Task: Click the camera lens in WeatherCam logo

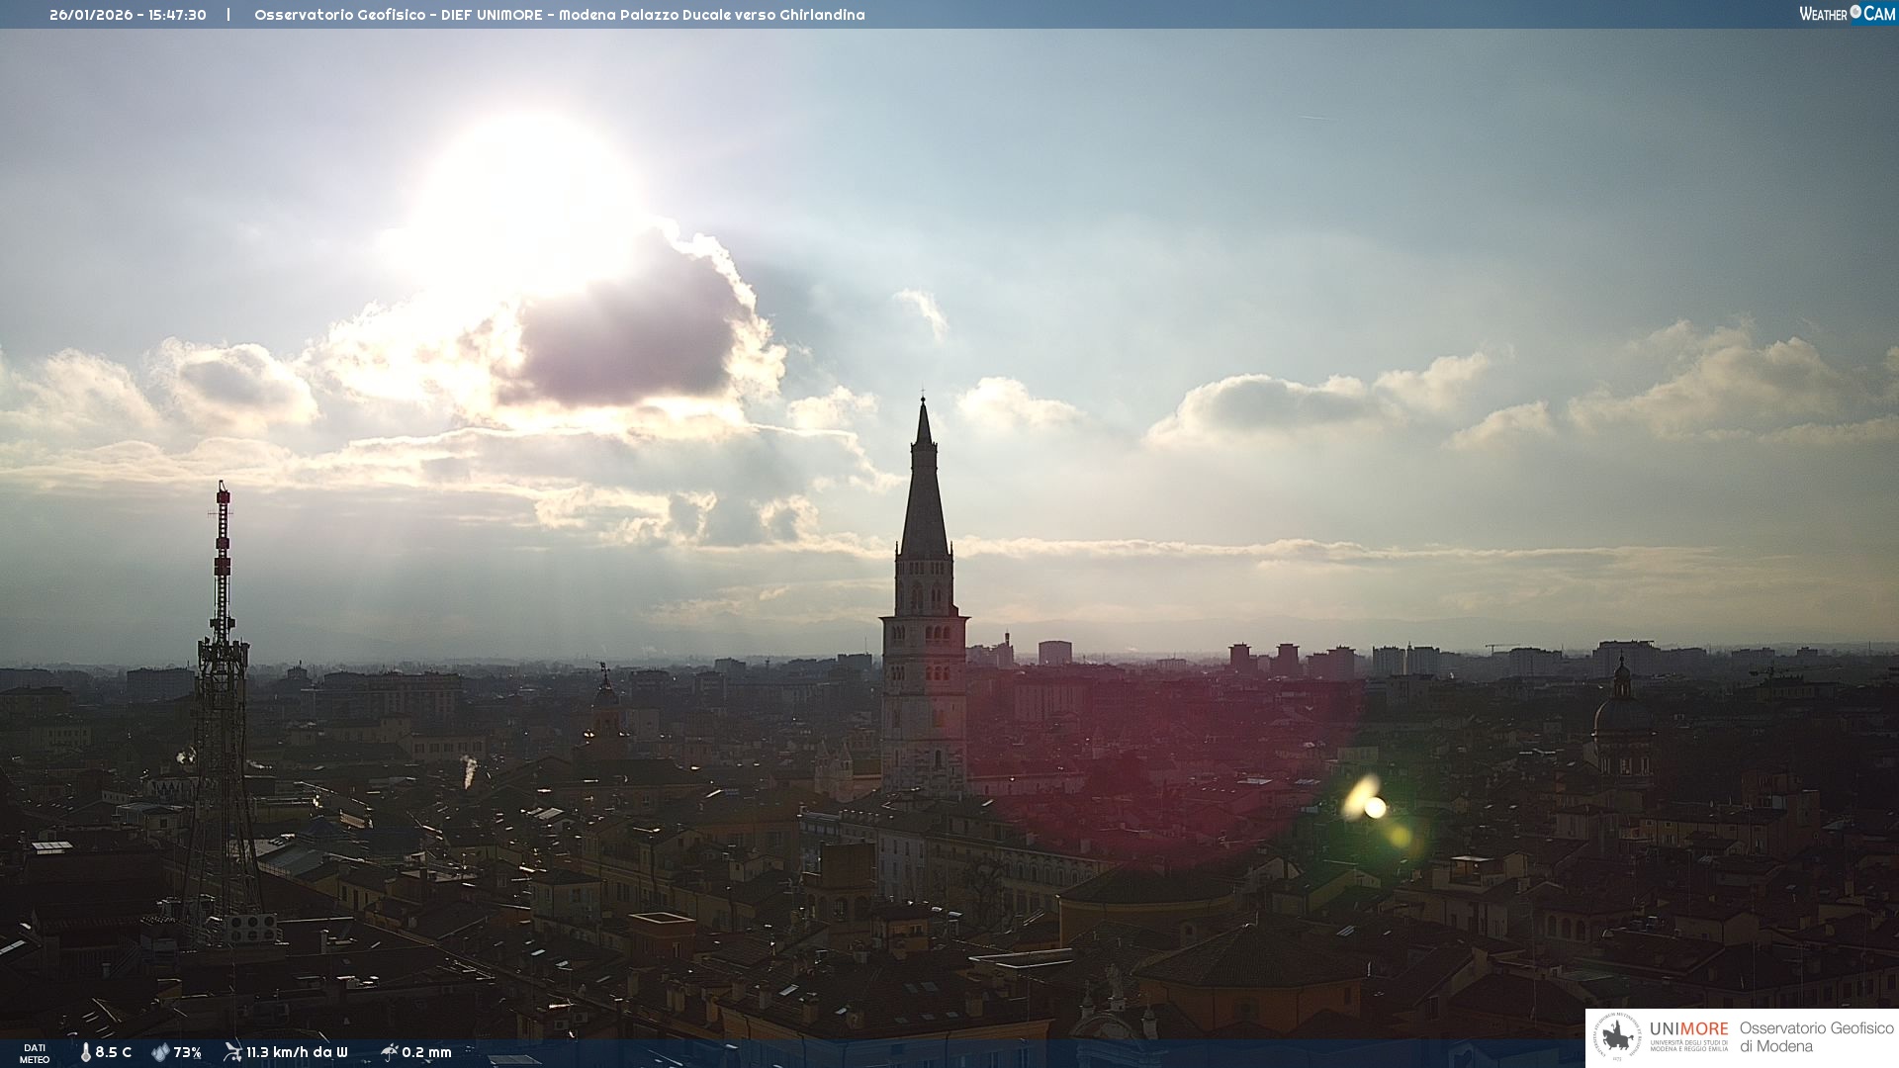Action: (x=1855, y=12)
